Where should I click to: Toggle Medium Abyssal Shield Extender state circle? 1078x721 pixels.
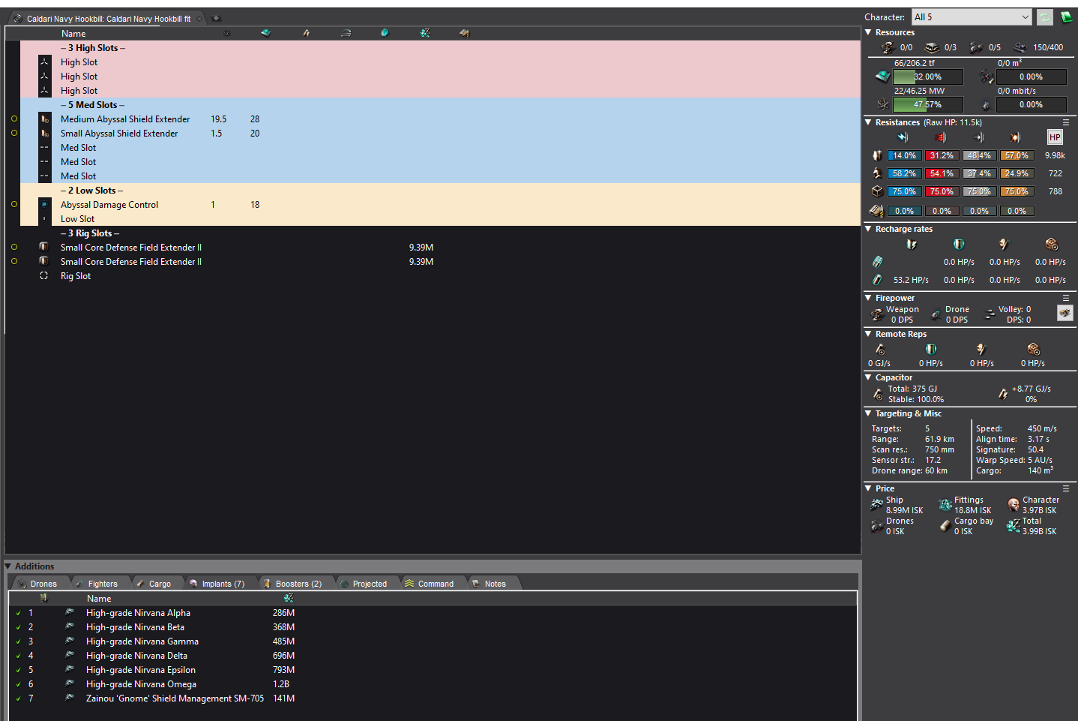click(14, 119)
